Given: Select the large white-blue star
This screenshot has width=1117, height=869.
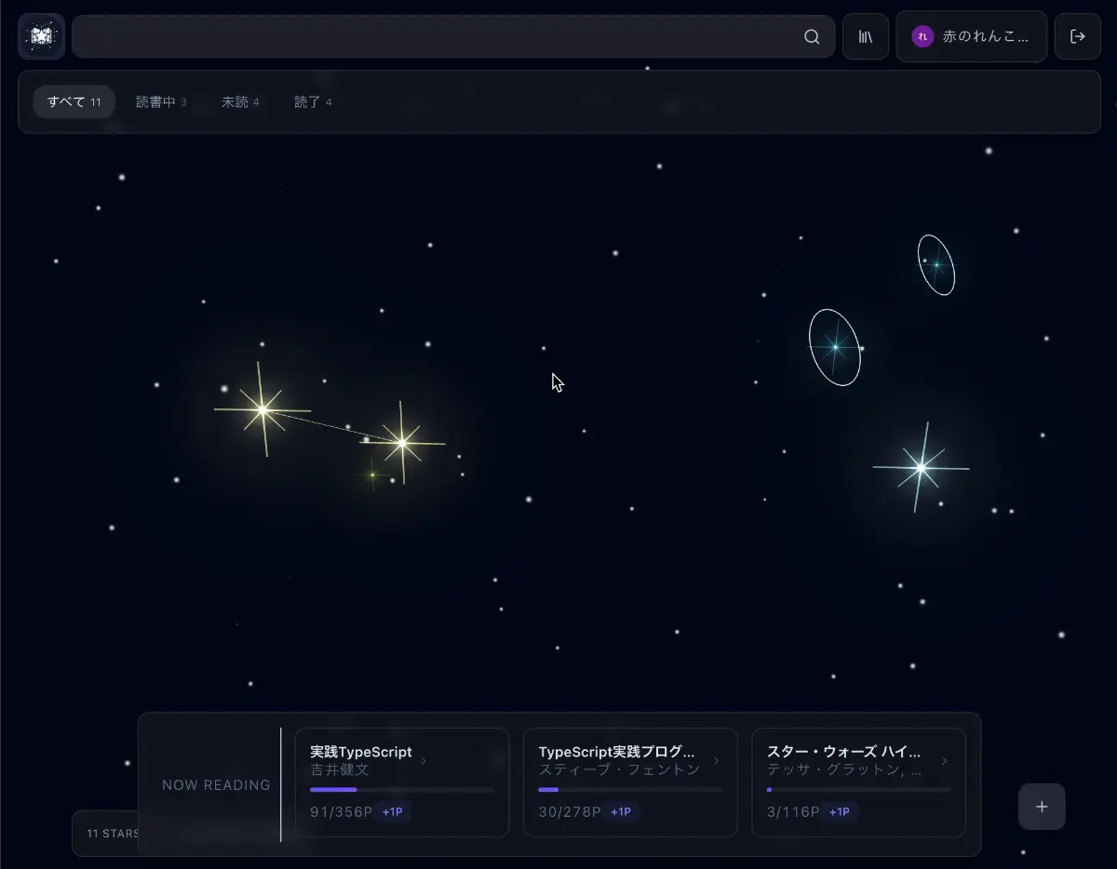Looking at the screenshot, I should 921,467.
